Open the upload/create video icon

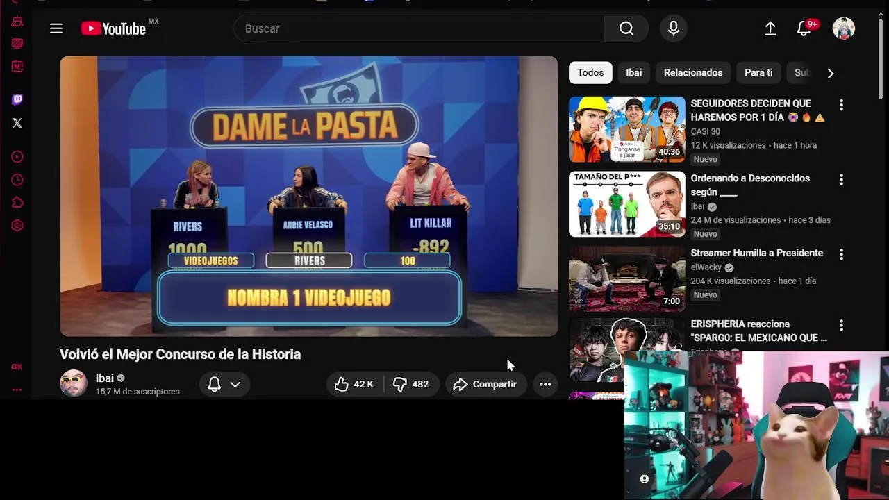pyautogui.click(x=770, y=28)
